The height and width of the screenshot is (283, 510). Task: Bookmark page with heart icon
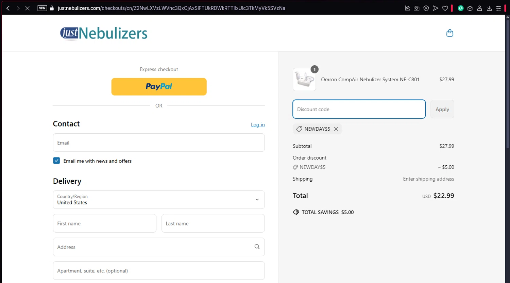click(445, 8)
